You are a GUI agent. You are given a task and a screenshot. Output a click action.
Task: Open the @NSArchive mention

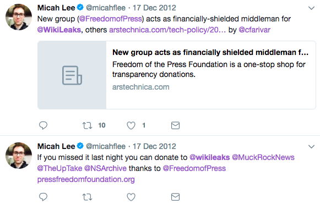(x=105, y=168)
